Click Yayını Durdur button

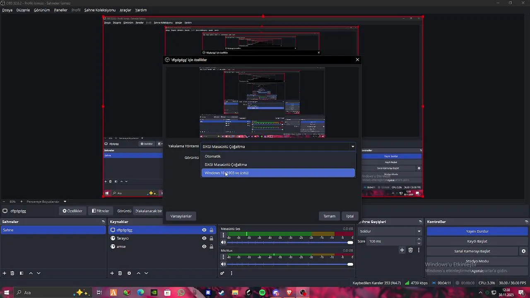click(477, 231)
